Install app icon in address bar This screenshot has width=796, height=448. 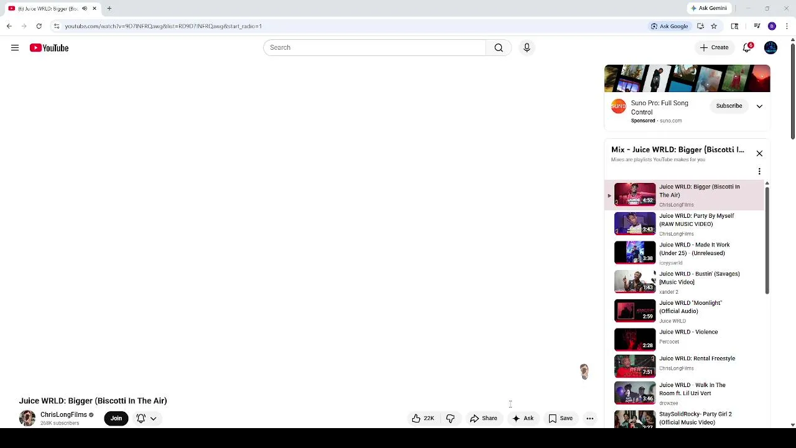point(700,26)
